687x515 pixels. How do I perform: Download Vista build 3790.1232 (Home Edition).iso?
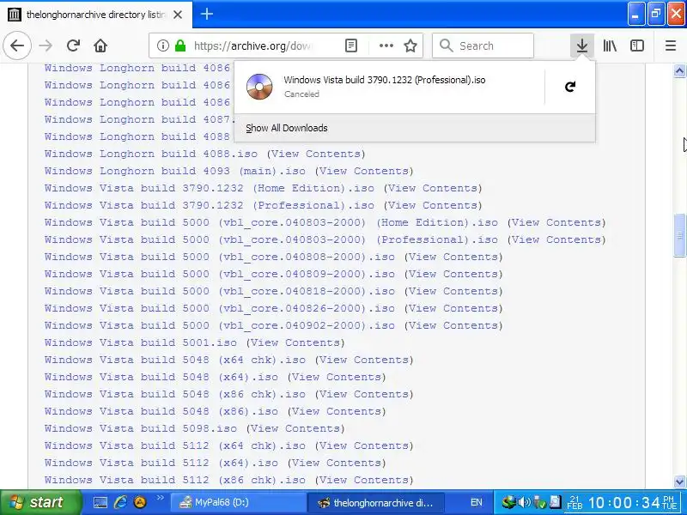210,188
